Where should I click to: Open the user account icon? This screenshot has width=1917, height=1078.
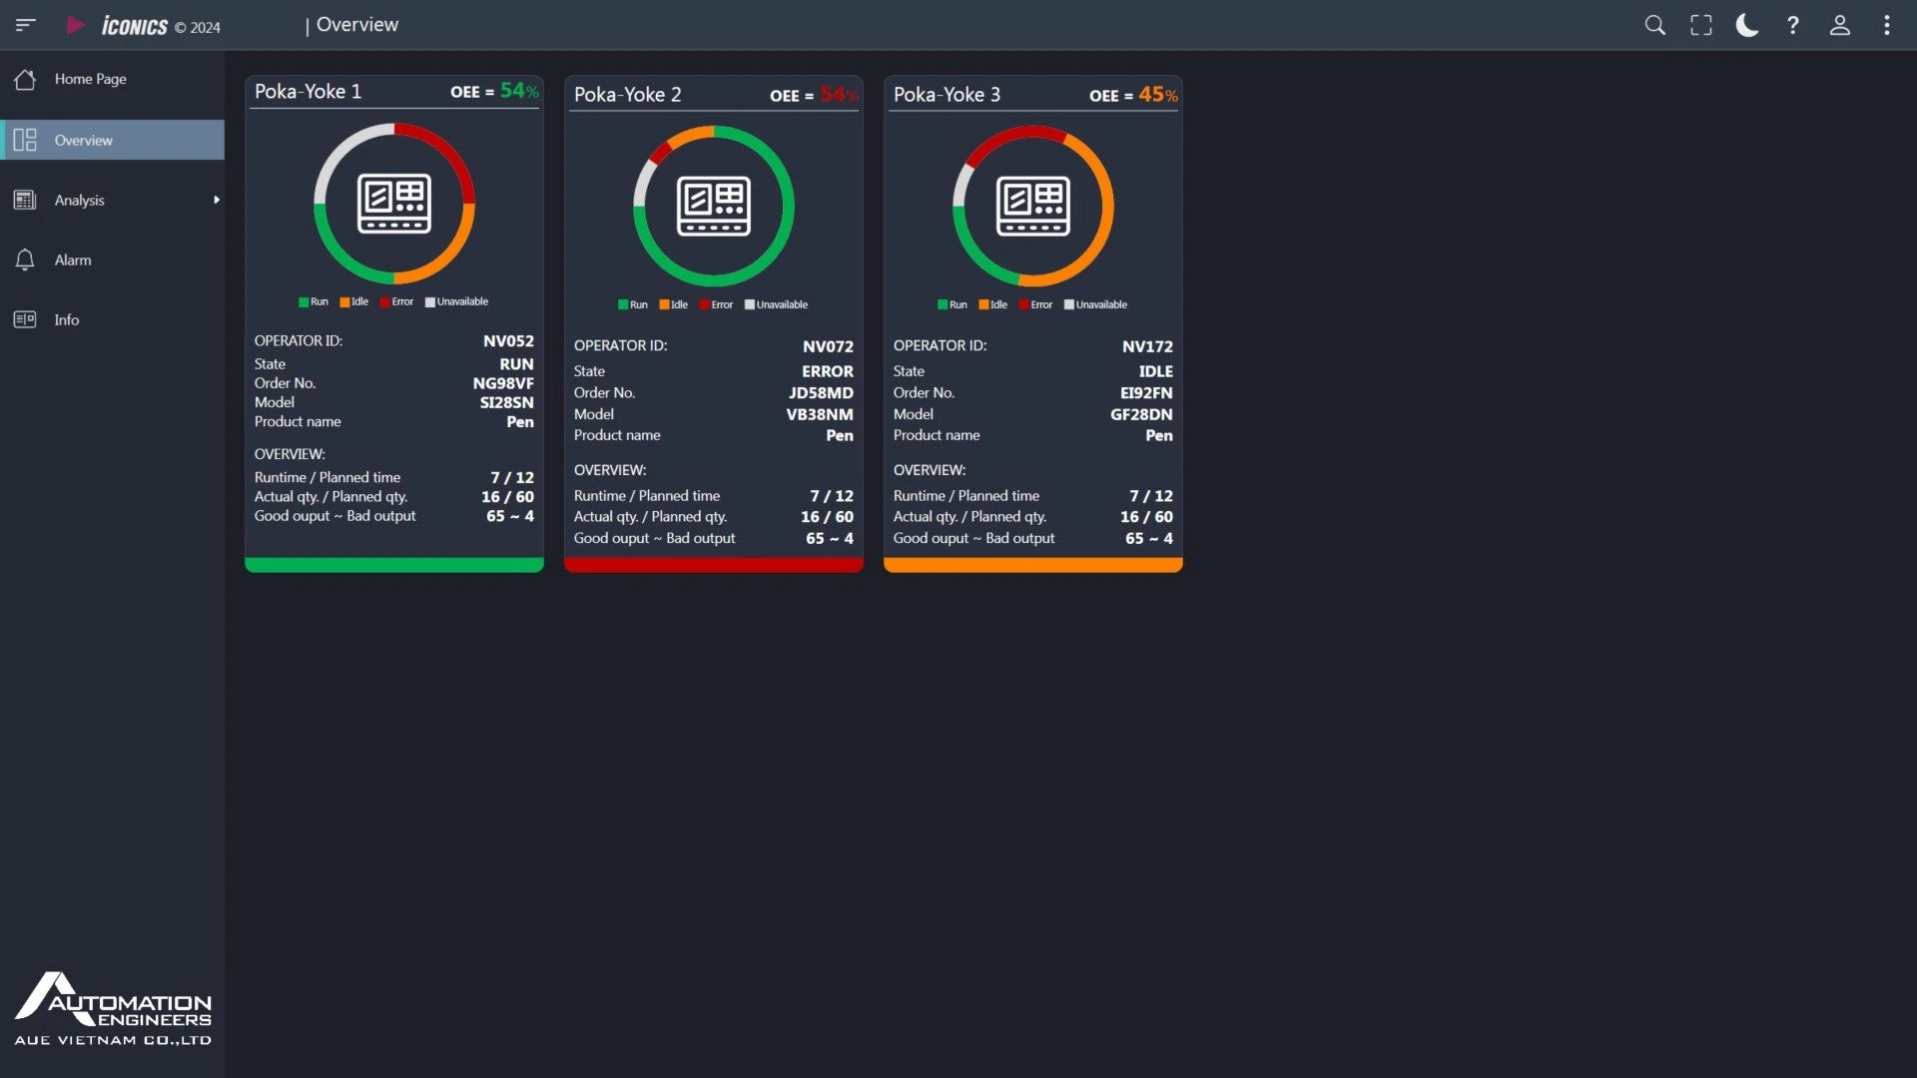1839,25
